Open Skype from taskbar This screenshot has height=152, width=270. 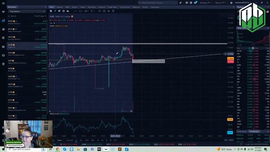[x=65, y=149]
